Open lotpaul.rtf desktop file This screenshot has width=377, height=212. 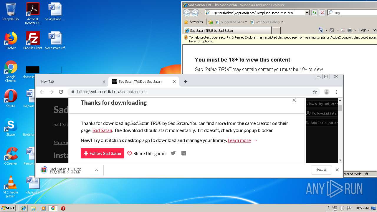tap(33, 185)
